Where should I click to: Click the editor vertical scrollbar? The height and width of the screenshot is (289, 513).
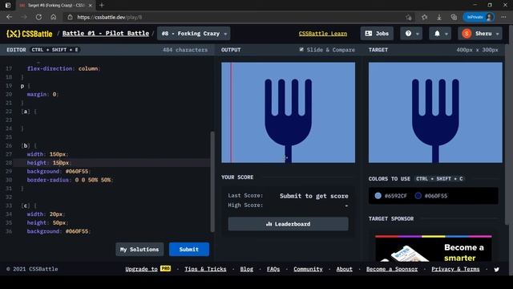212,181
